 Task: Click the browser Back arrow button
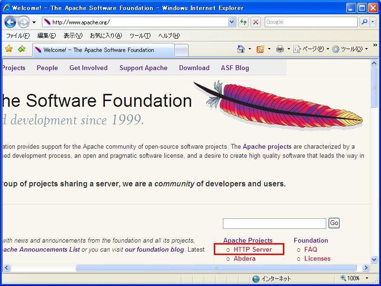10,22
